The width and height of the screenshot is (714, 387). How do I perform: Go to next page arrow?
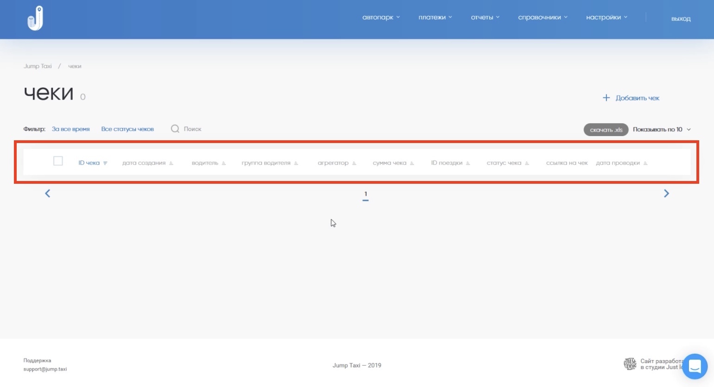click(x=666, y=193)
